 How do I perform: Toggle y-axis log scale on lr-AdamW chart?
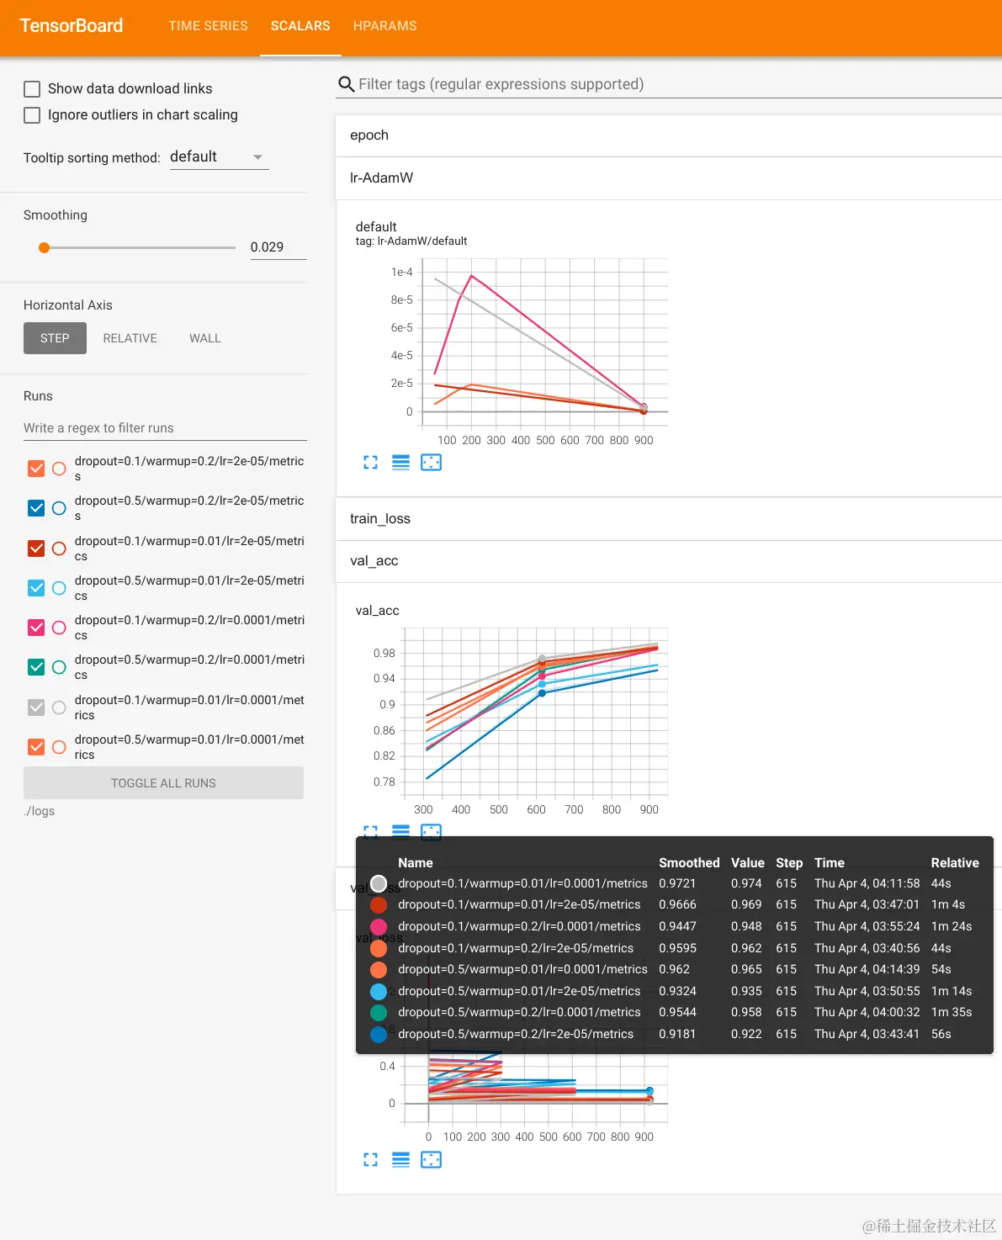click(x=400, y=462)
